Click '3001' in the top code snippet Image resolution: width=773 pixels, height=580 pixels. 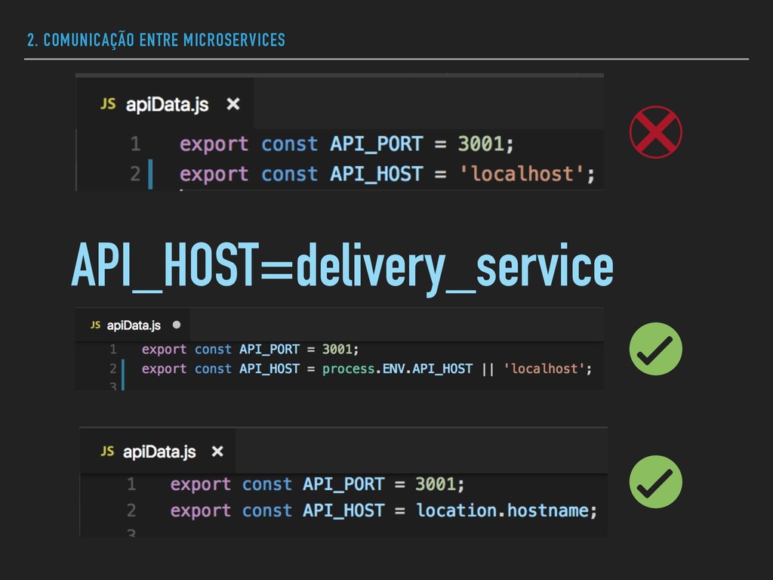tap(481, 144)
